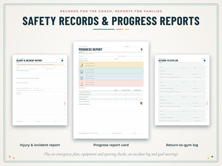
Task: Click the teal Bars skills band
Action: (x=111, y=71)
